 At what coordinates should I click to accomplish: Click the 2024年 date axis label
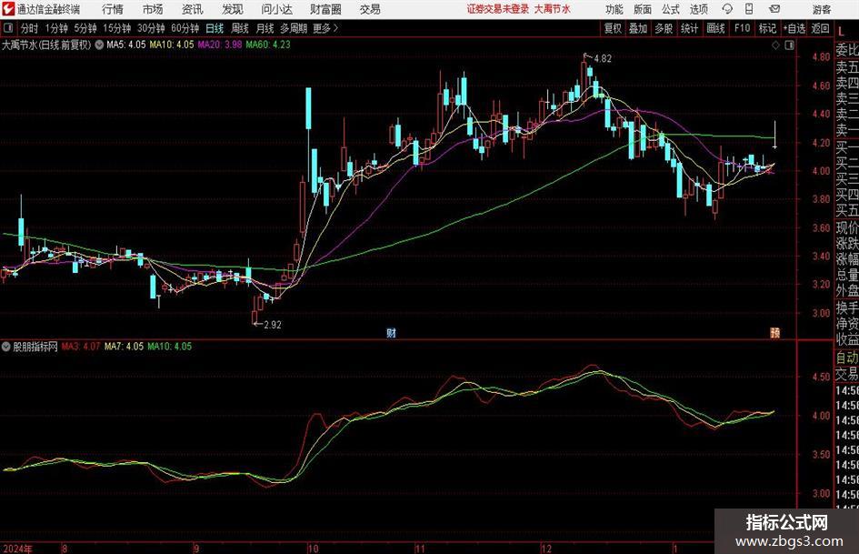[x=18, y=549]
